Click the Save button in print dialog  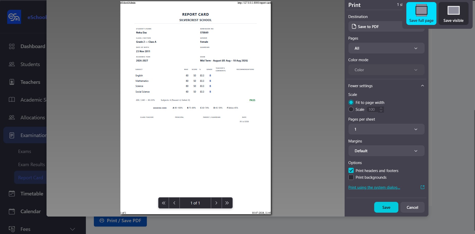(386, 207)
